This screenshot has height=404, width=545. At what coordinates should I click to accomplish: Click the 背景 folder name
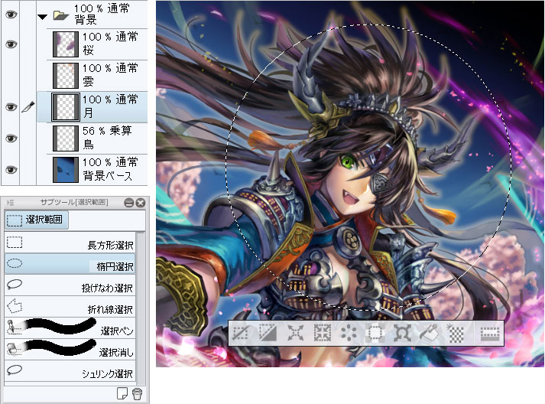coord(86,20)
